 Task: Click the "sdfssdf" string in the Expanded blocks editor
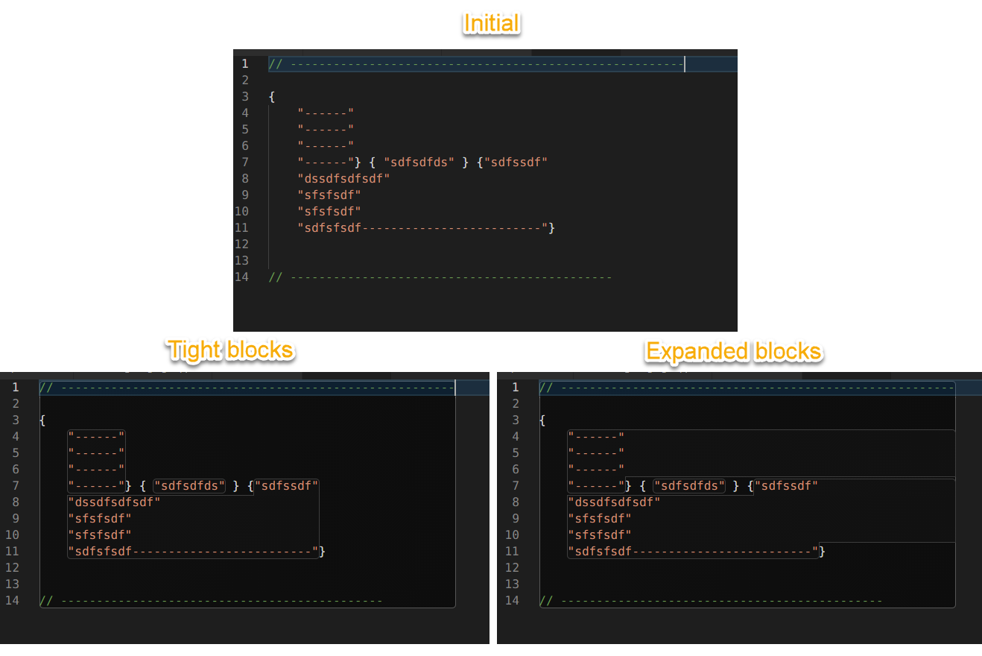tap(786, 485)
